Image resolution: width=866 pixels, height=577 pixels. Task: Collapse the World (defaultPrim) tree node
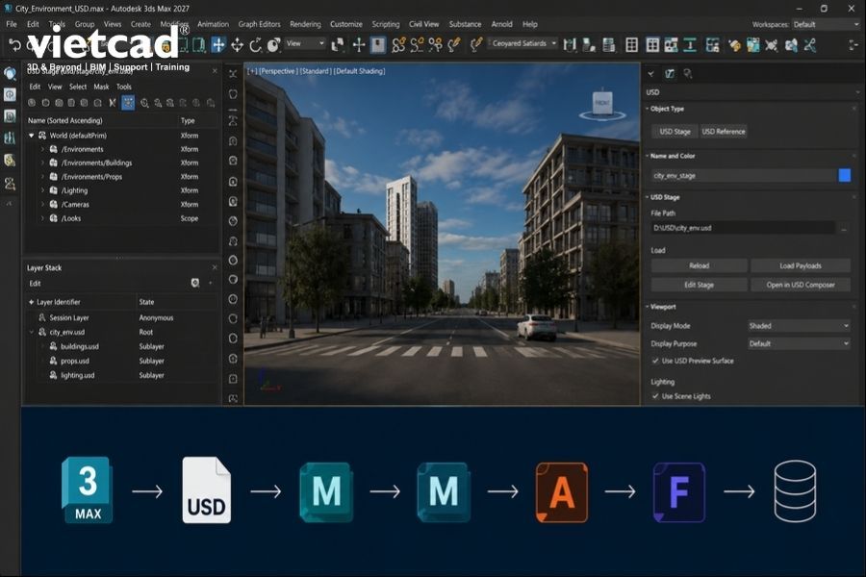[32, 136]
